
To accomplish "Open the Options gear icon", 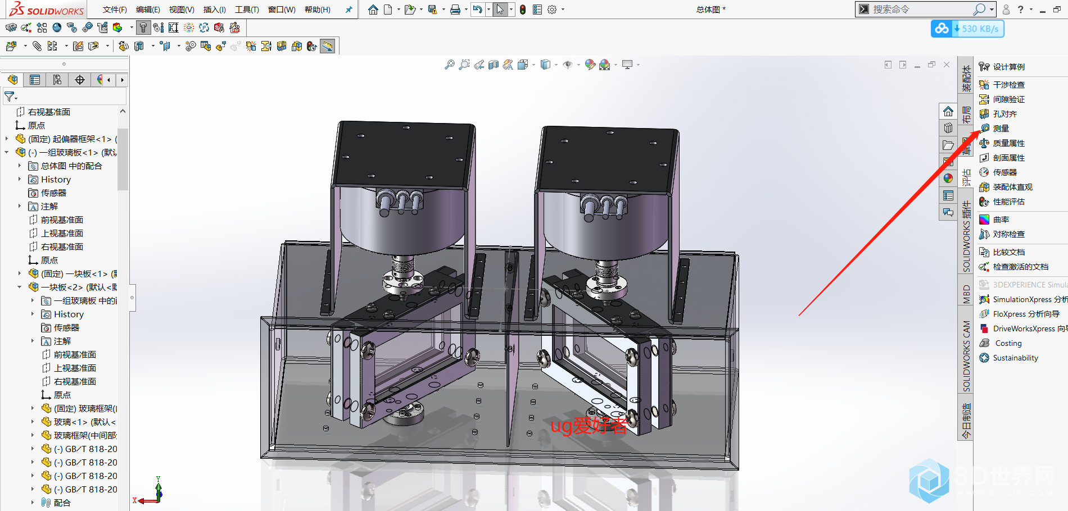I will tap(552, 10).
